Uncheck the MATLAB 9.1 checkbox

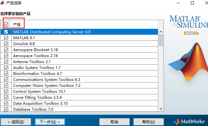point(6,38)
